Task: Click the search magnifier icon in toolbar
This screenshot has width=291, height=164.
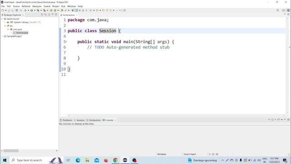Action: (278, 10)
